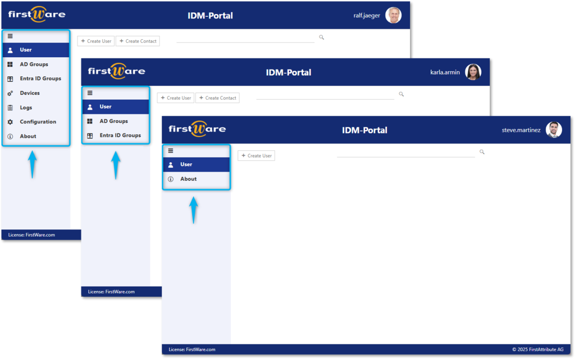Open the Logs section from the sidebar
Screen dimensions: 575x359
pyautogui.click(x=26, y=107)
